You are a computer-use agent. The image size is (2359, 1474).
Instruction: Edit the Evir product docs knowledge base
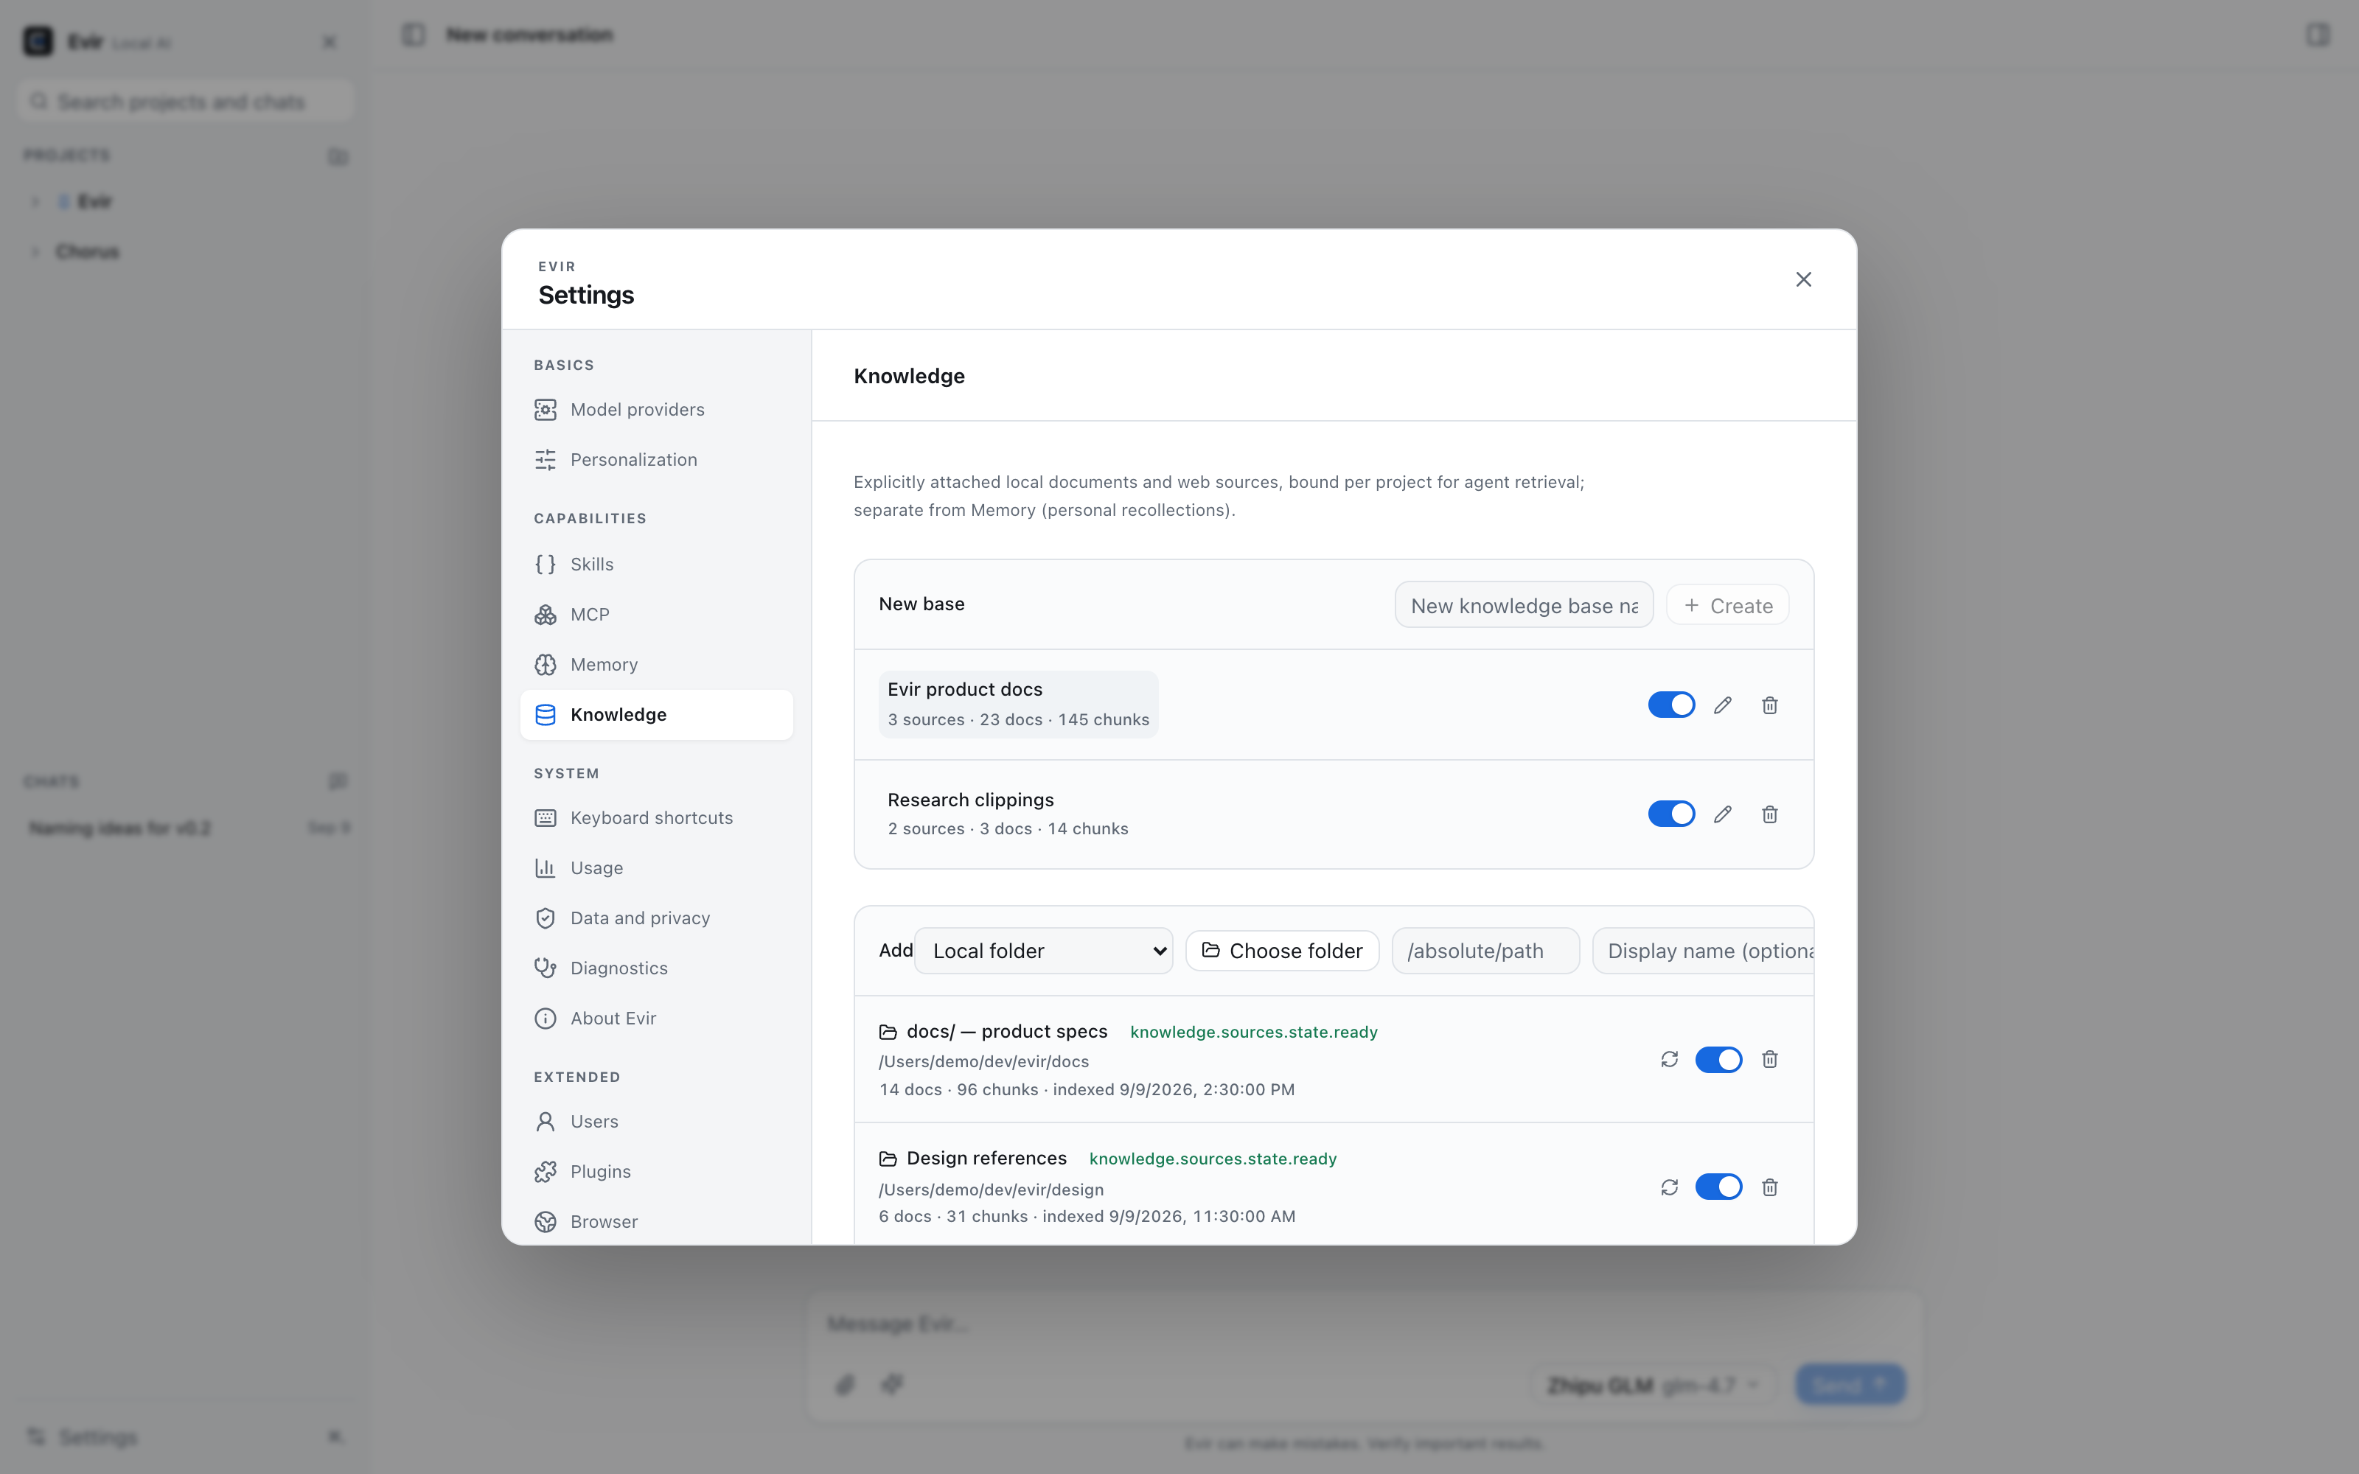coord(1723,705)
